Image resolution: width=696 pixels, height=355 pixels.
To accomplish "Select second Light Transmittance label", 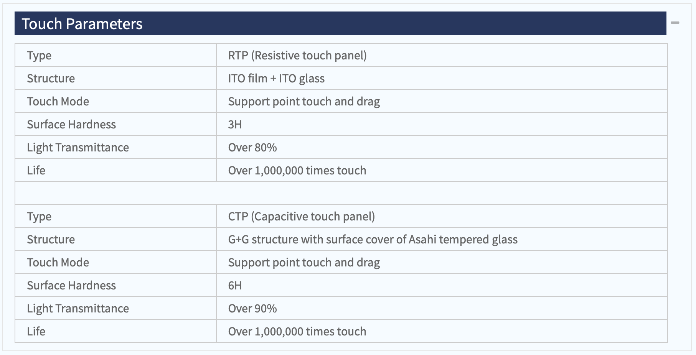I will (78, 309).
